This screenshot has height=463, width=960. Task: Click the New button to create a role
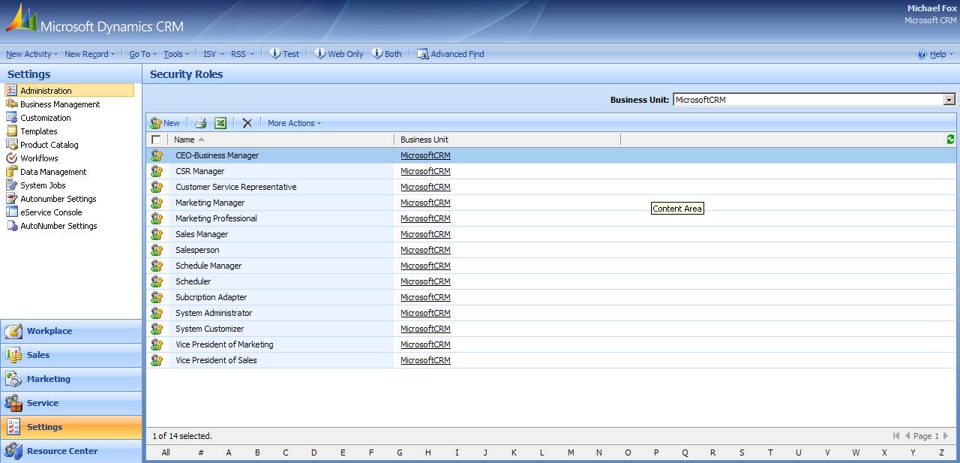tap(166, 123)
